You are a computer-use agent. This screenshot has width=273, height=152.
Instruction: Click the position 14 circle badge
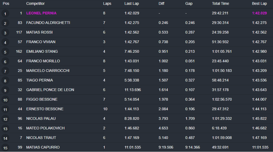point(5,138)
